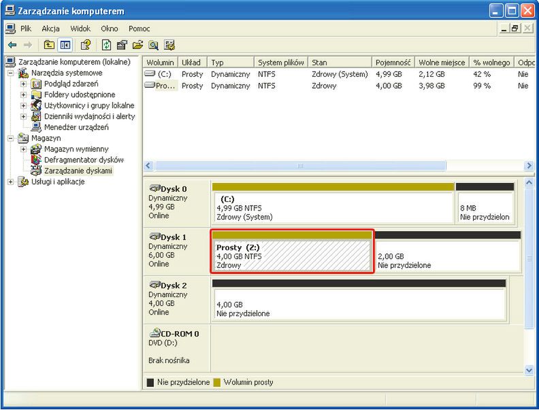
Task: Open the Akcja menu
Action: point(50,29)
